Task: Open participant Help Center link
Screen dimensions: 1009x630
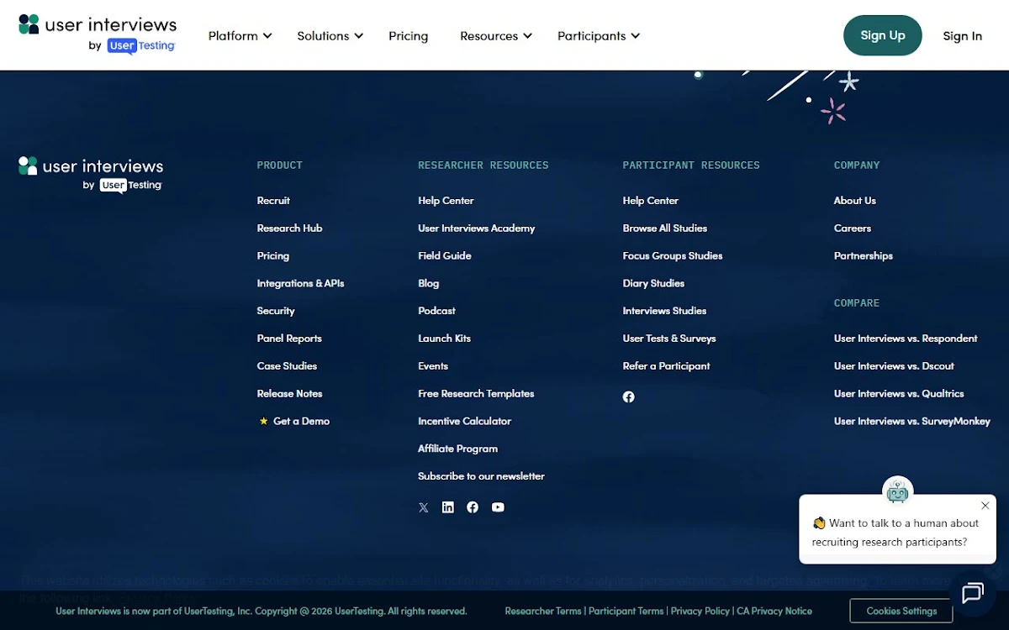Action: (x=651, y=200)
